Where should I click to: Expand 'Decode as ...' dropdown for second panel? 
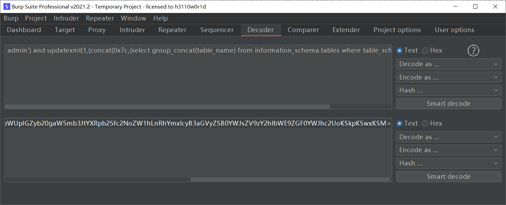coord(449,137)
